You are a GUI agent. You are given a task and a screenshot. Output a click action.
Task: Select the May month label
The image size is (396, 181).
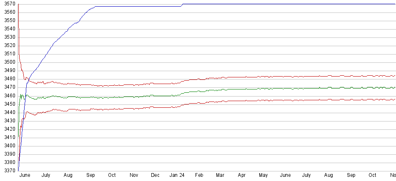pos(263,176)
